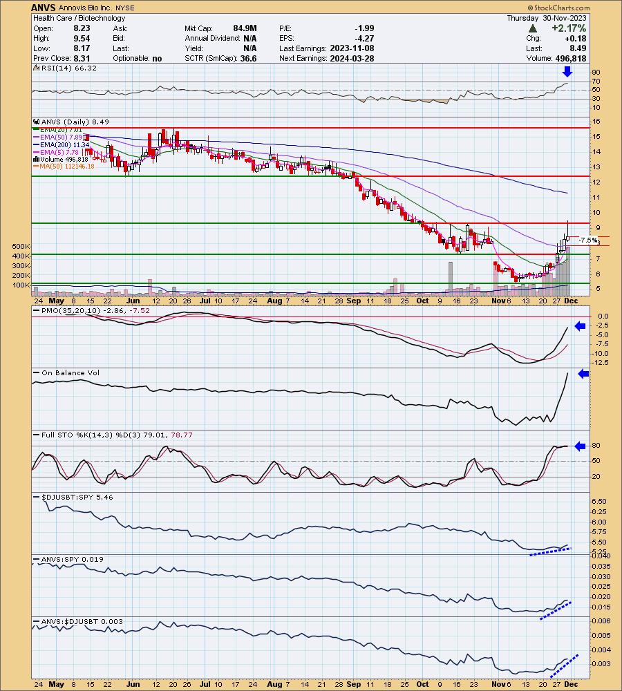Click the P/E value -1.99
622x691 pixels.
(364, 28)
